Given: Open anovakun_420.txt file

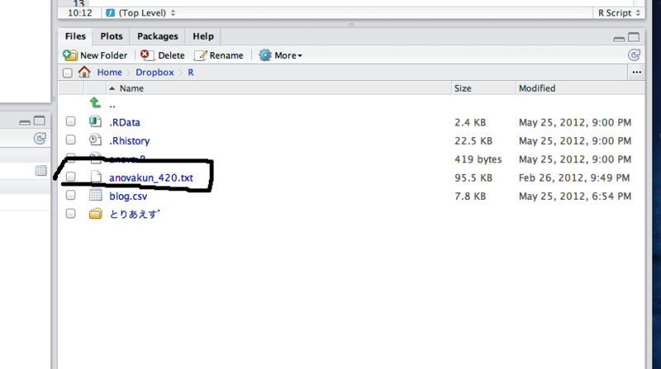Looking at the screenshot, I should pyautogui.click(x=151, y=177).
